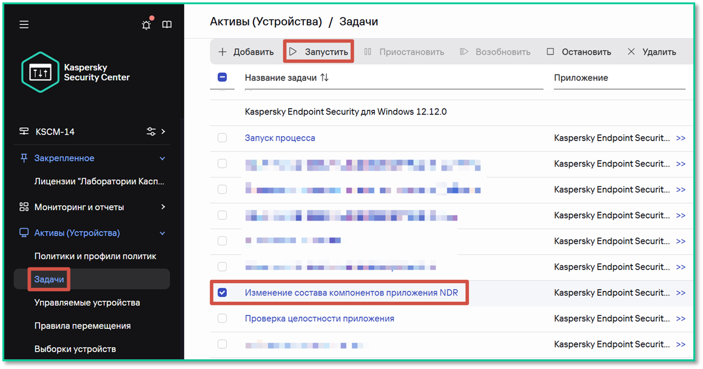This screenshot has width=703, height=369.
Task: Click the Kaspersky Endpoint Security для Windows 12.12.0 group row
Action: click(346, 112)
